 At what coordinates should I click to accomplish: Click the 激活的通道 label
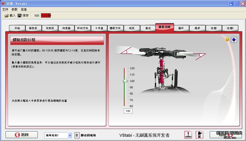click(88, 135)
